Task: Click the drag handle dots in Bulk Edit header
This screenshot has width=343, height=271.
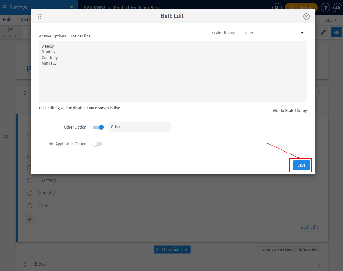Action: 40,16
